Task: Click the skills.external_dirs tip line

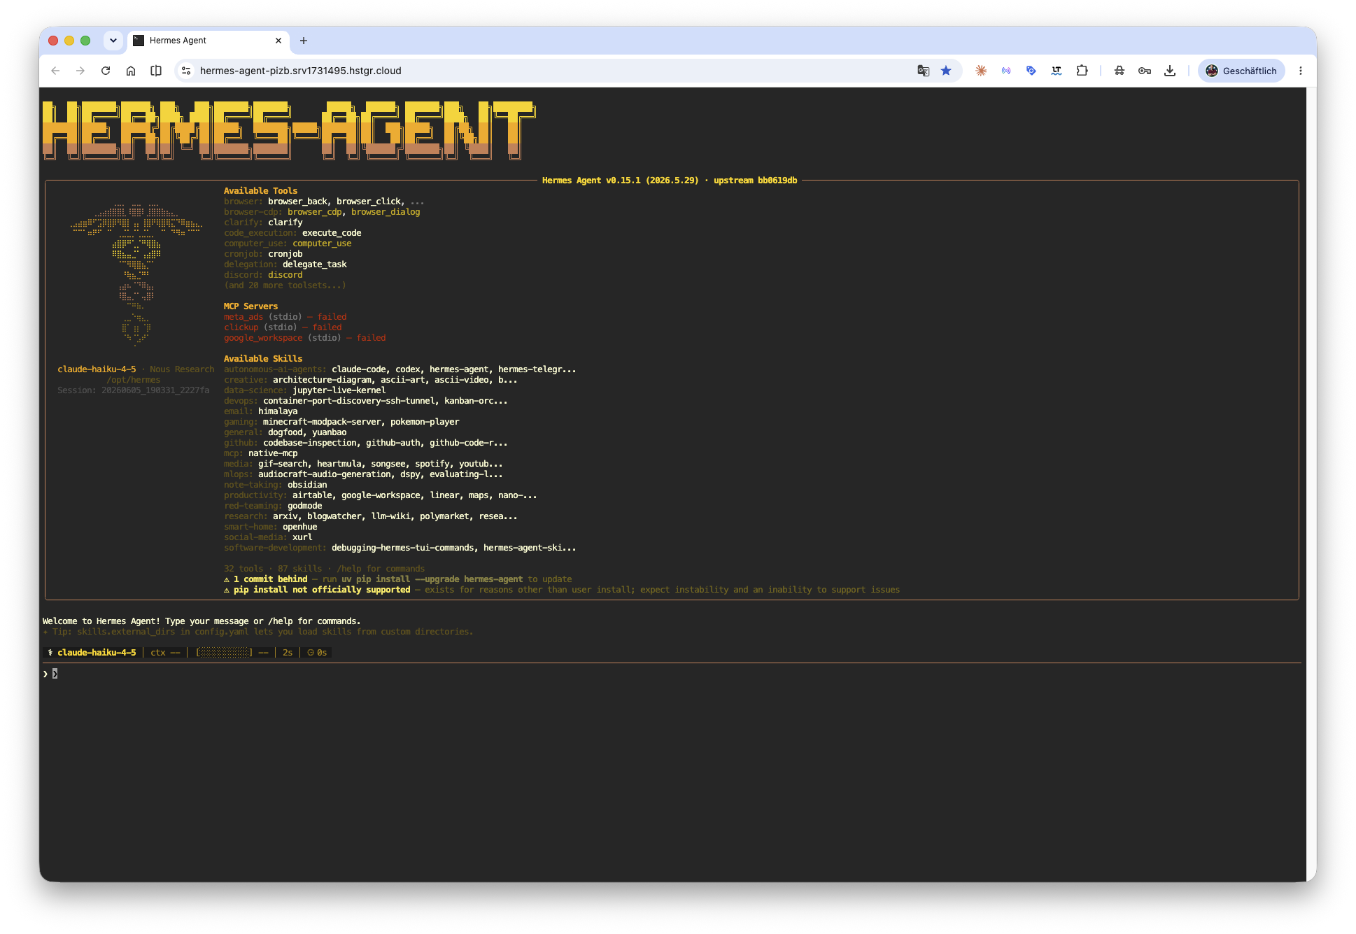Action: (257, 632)
